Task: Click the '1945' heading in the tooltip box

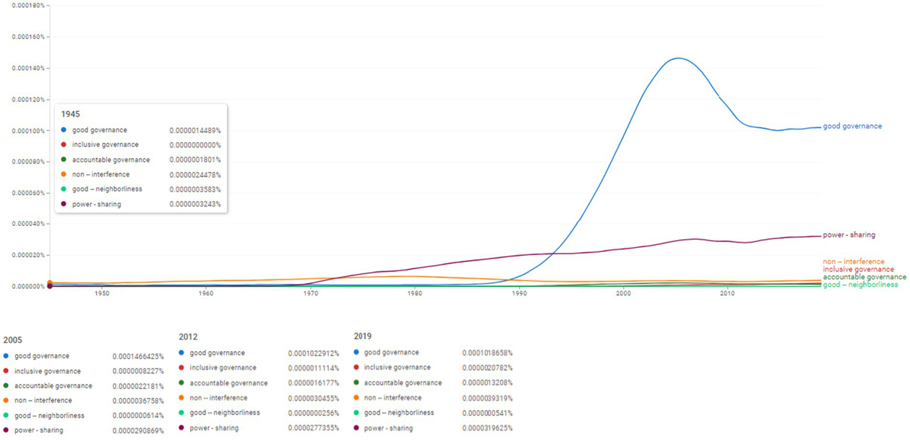Action: tap(71, 114)
